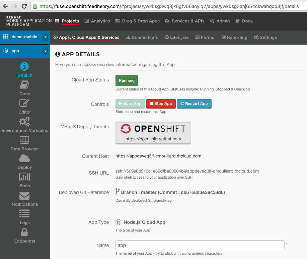The width and height of the screenshot is (307, 259).
Task: Open the appdeveq3jf-cmoulliard.rhcloud.com host link
Action: coord(158,156)
